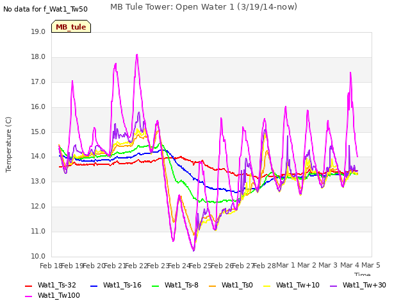Click the Feb 24 x-axis date label
This screenshot has height=308, width=410.
pyautogui.click(x=179, y=266)
